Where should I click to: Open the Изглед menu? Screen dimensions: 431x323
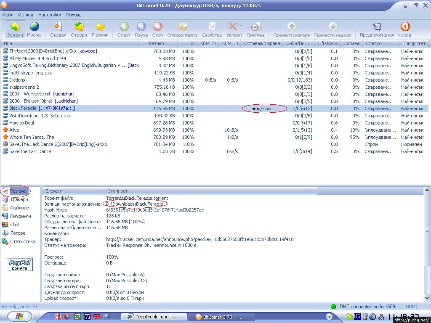tap(26, 15)
